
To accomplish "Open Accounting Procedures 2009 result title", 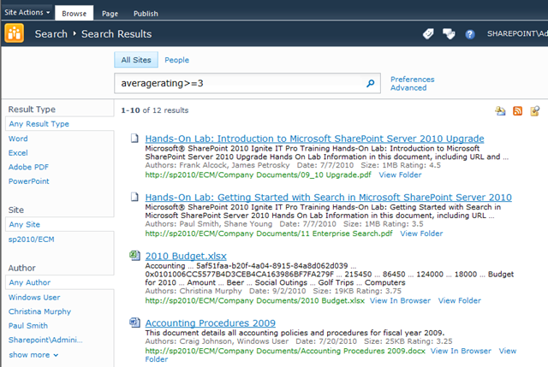I will tap(211, 323).
